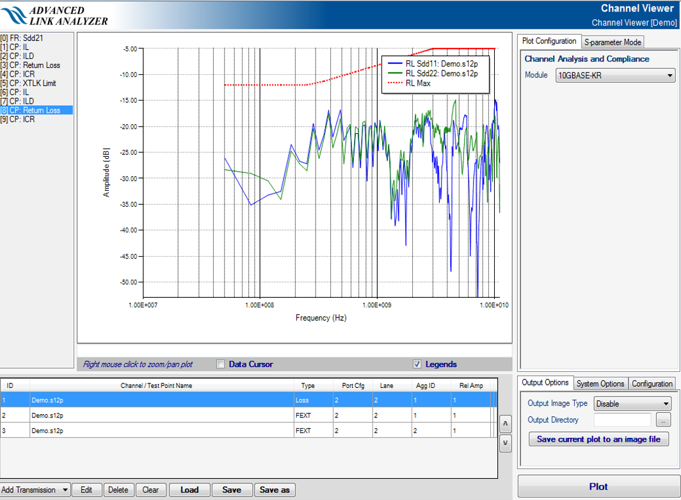Uncheck the Legends checkbox
The image size is (681, 500).
coord(417,364)
